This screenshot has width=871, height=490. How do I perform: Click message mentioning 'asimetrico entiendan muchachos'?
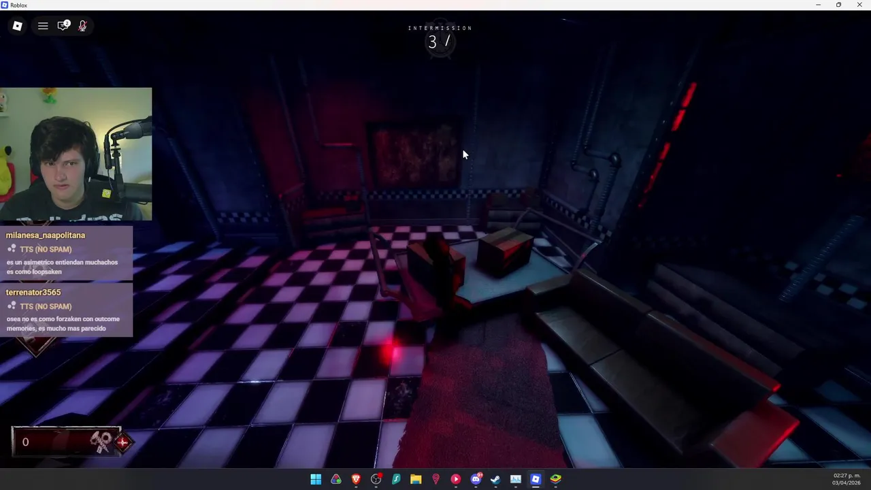(62, 267)
